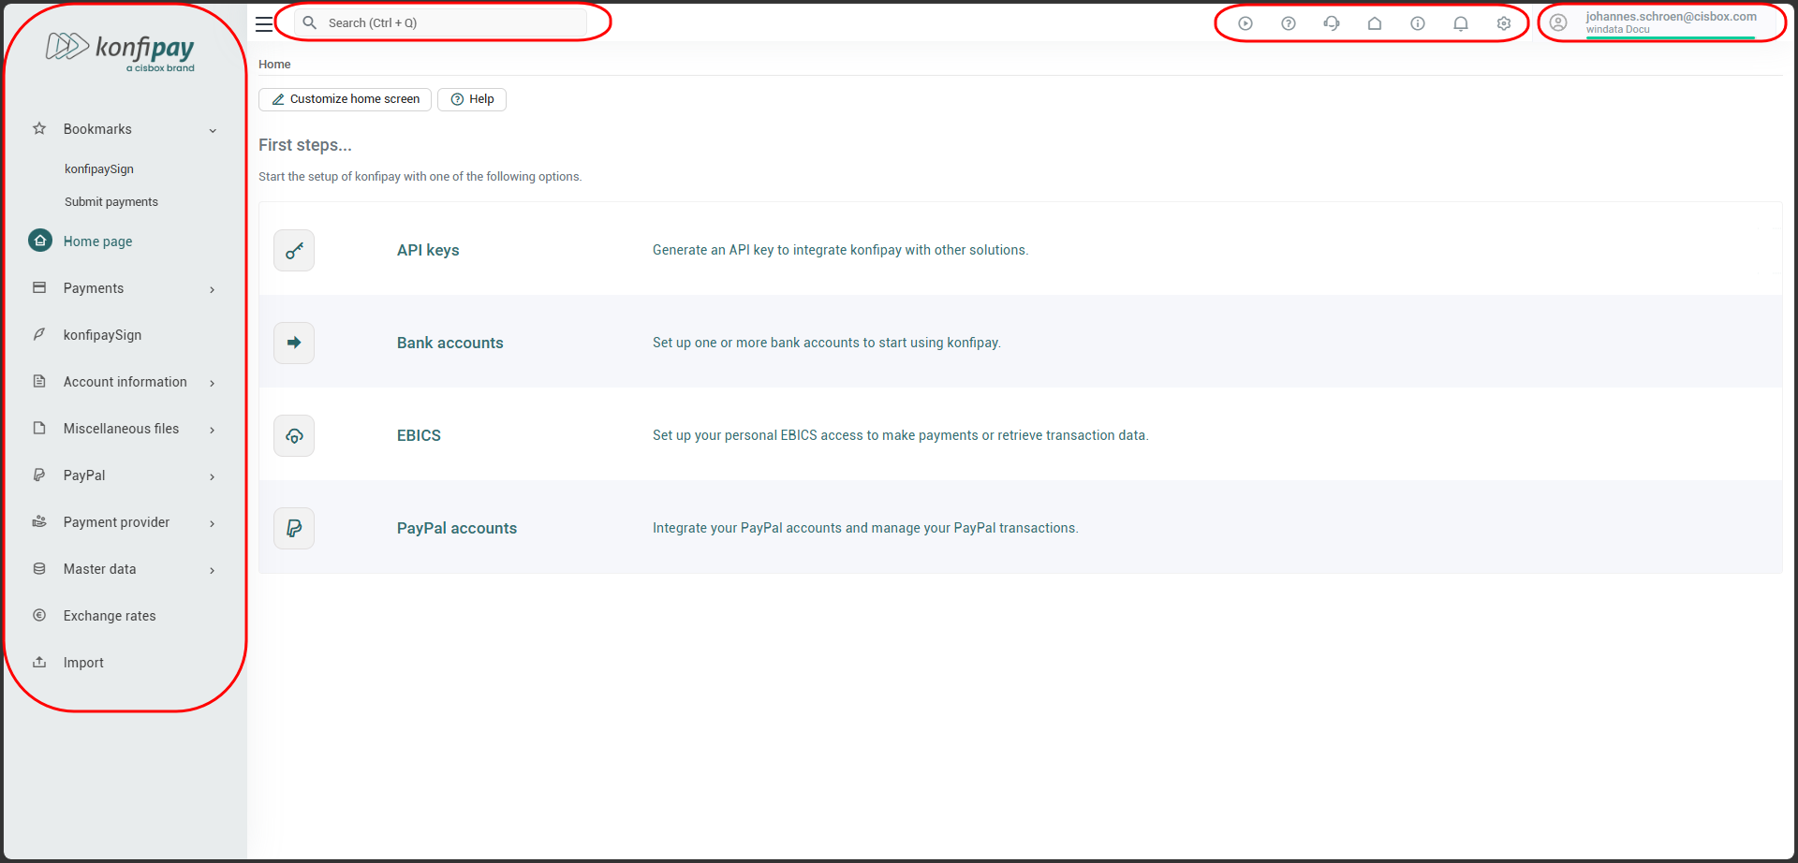Click the Import upload icon

point(39,662)
